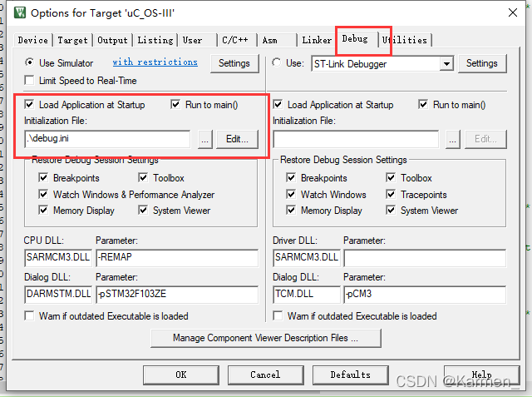
Task: Open the Help button
Action: click(x=482, y=375)
